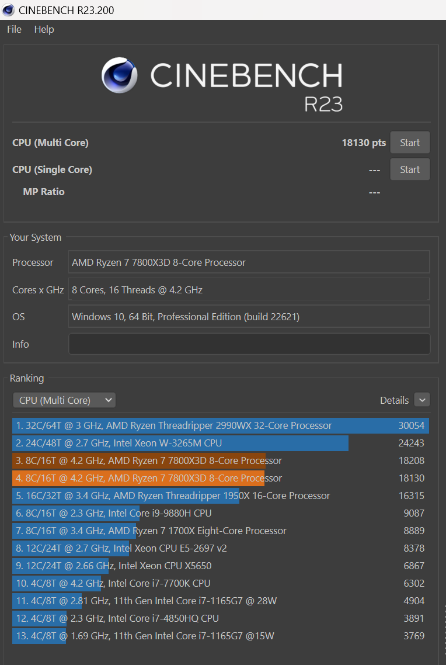Click the Cores x GHz field

(x=249, y=290)
